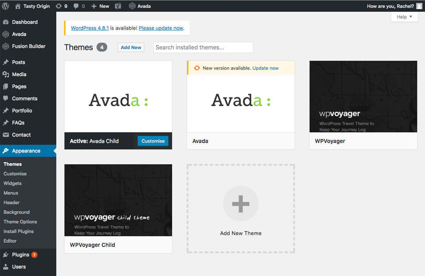The image size is (425, 276).
Task: Click the Avada sidebar menu icon
Action: click(x=6, y=34)
